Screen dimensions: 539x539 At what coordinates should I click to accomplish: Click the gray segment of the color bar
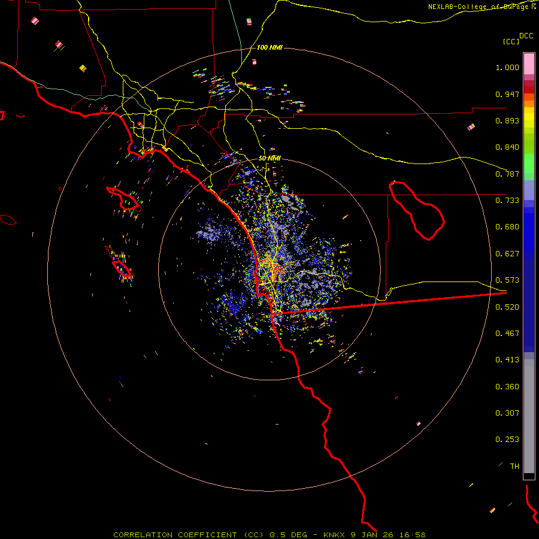pos(529,416)
